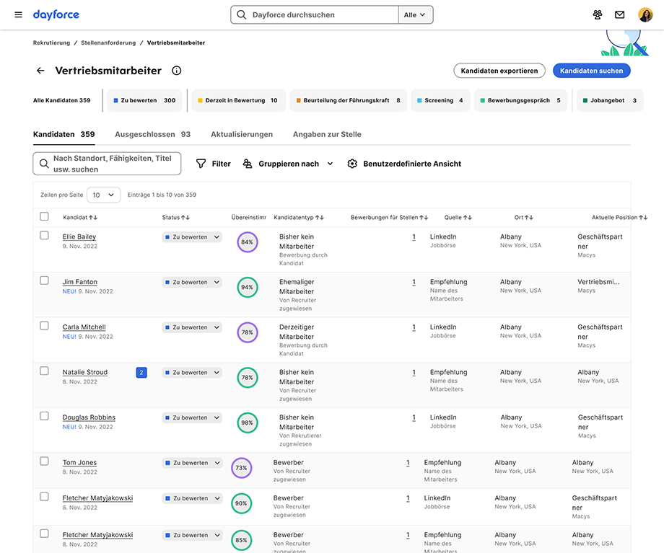Screen dimensions: 664x553
Task: Switch to the Ausgeschlossen tab
Action: (x=145, y=134)
